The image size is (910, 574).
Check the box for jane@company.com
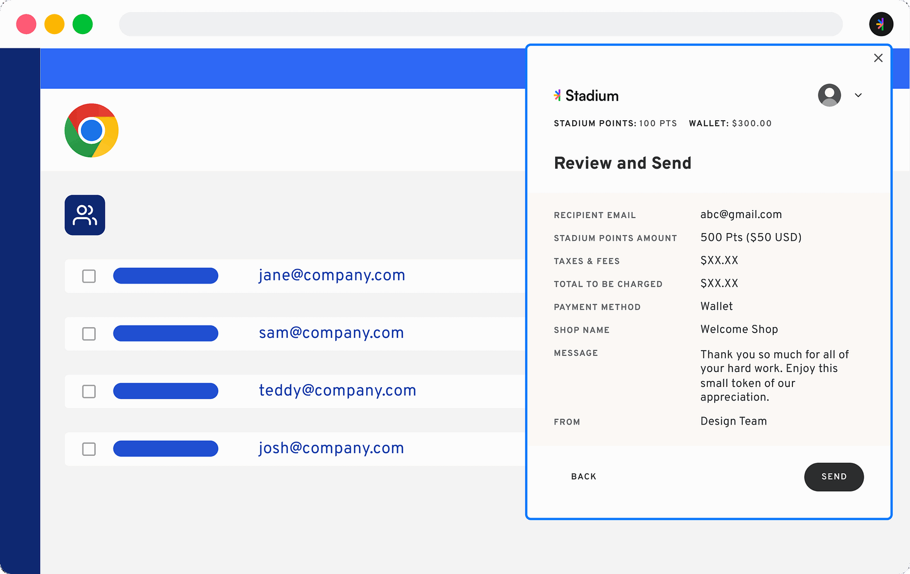tap(89, 276)
